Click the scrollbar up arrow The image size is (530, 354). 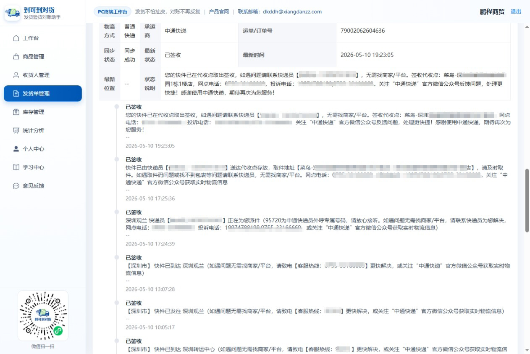coord(527,26)
